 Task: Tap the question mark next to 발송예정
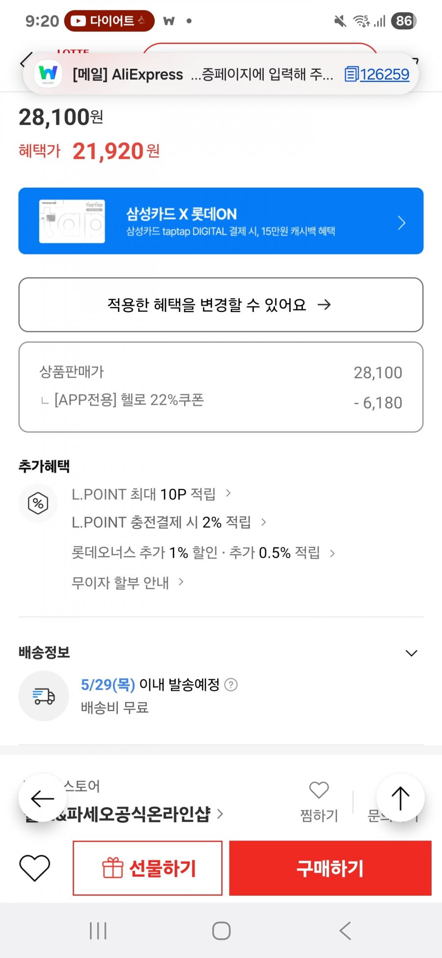pos(231,684)
